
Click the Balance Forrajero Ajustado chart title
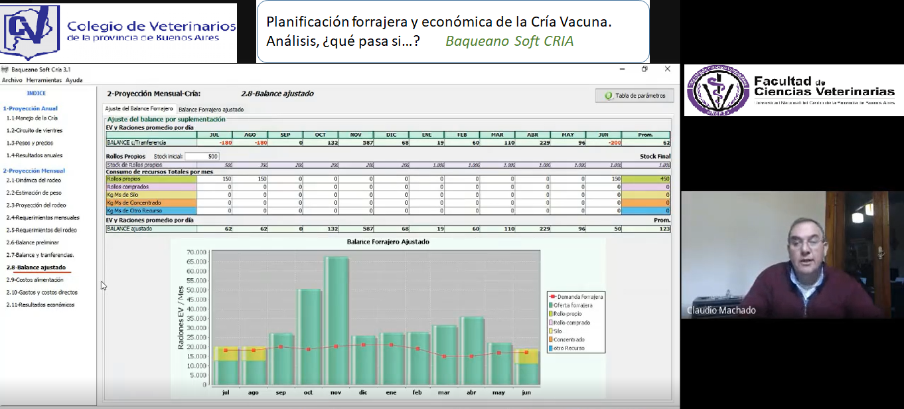388,242
